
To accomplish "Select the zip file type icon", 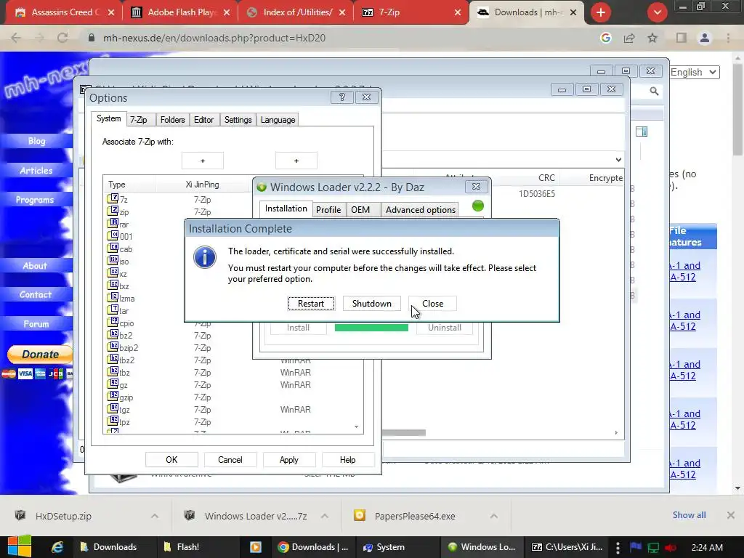I will [x=113, y=211].
